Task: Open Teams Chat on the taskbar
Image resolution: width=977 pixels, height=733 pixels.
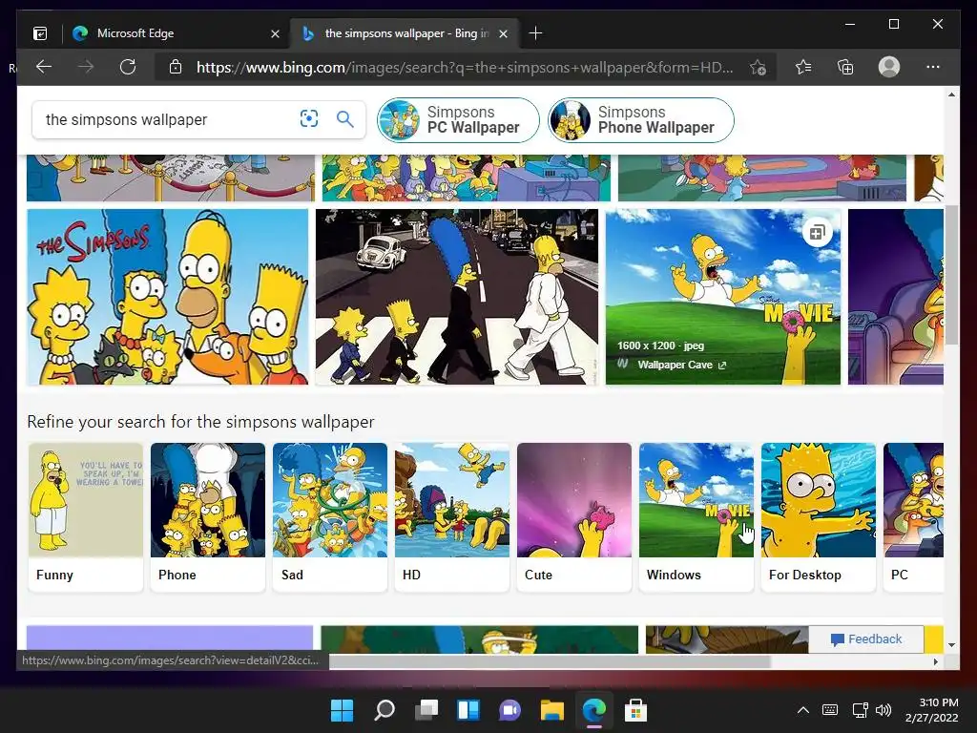Action: (x=509, y=710)
